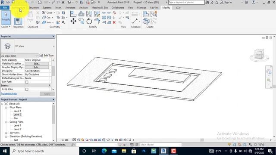The height and width of the screenshot is (155, 276).
Task: Click the Create Assembly icon
Action: 146,14
